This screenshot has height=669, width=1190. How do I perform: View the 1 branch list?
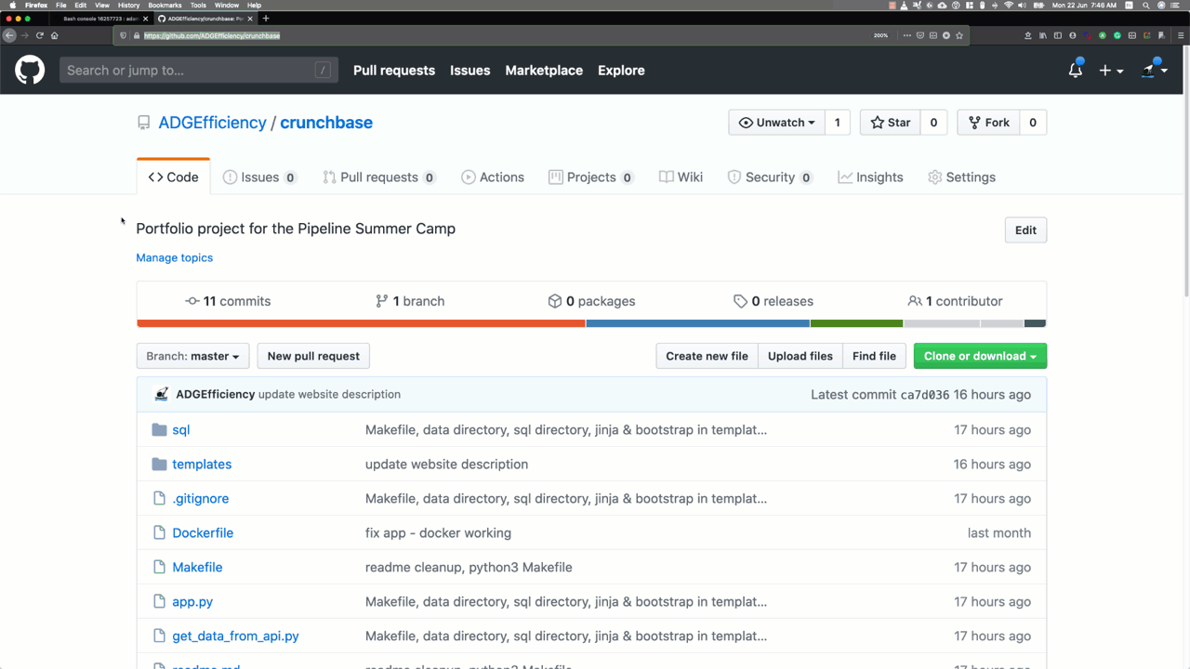[410, 301]
